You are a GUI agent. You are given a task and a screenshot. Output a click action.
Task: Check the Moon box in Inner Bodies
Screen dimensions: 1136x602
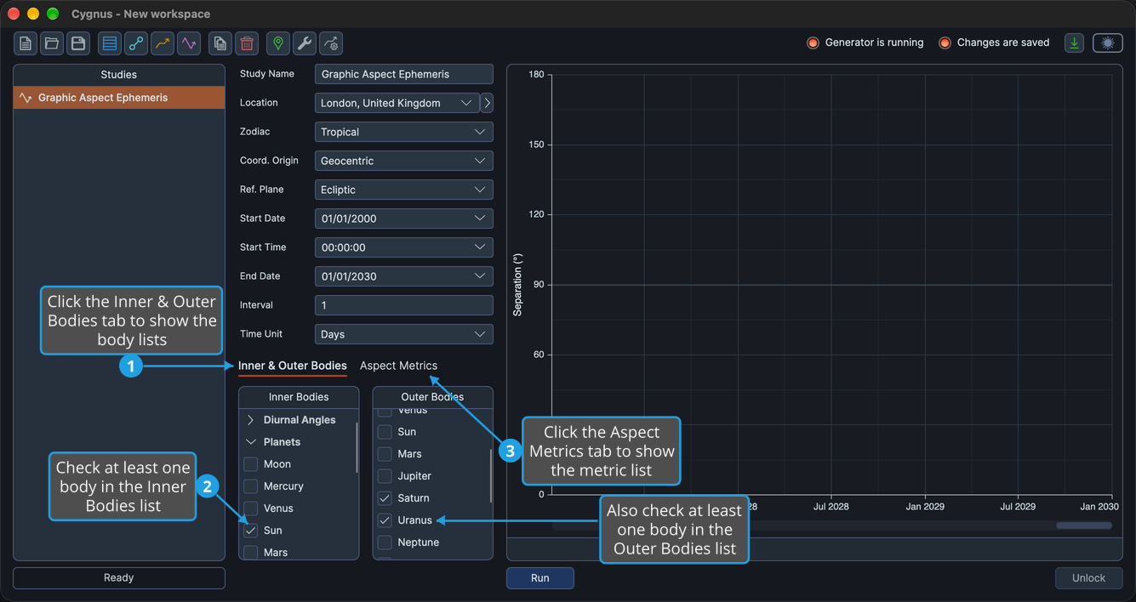click(x=251, y=464)
